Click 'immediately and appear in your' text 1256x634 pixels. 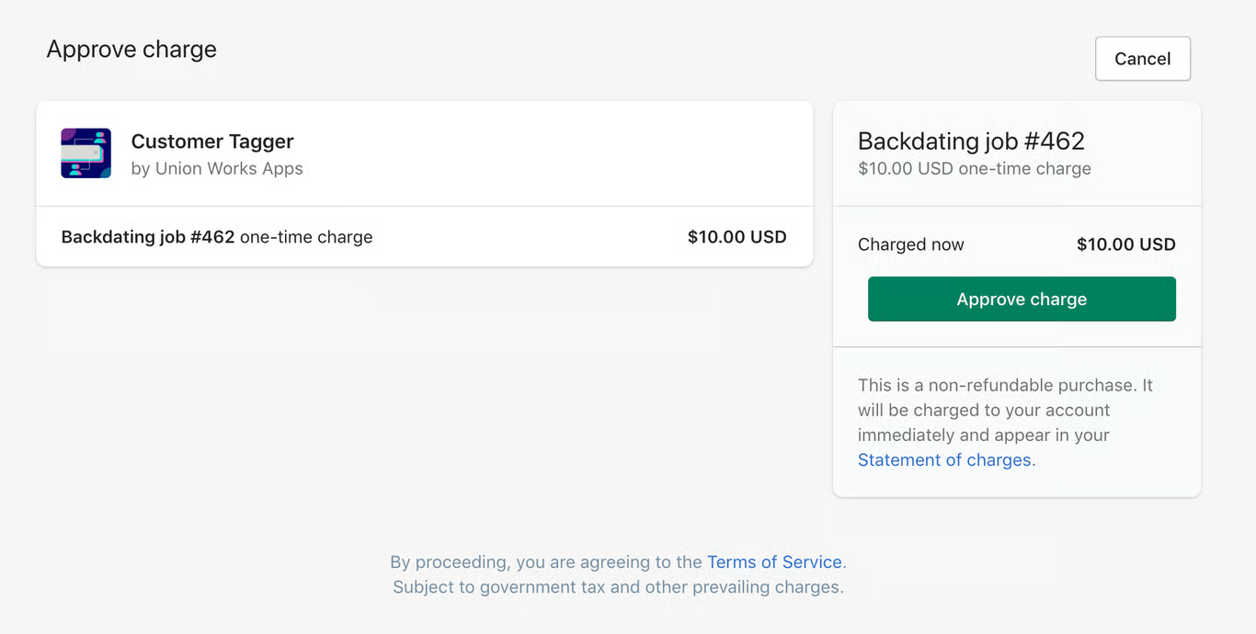coord(983,436)
